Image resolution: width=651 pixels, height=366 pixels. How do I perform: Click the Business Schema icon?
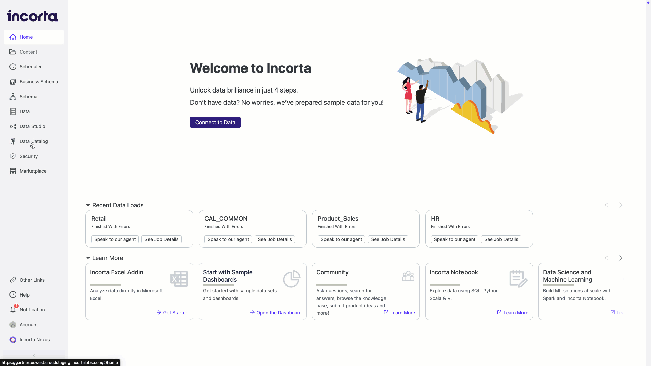(x=13, y=82)
